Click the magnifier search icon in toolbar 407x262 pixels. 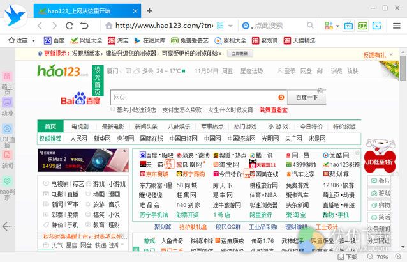pos(310,26)
